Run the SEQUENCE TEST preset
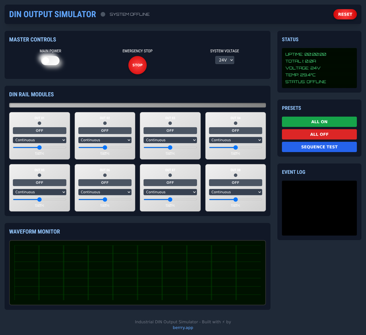The width and height of the screenshot is (366, 335). pos(319,147)
